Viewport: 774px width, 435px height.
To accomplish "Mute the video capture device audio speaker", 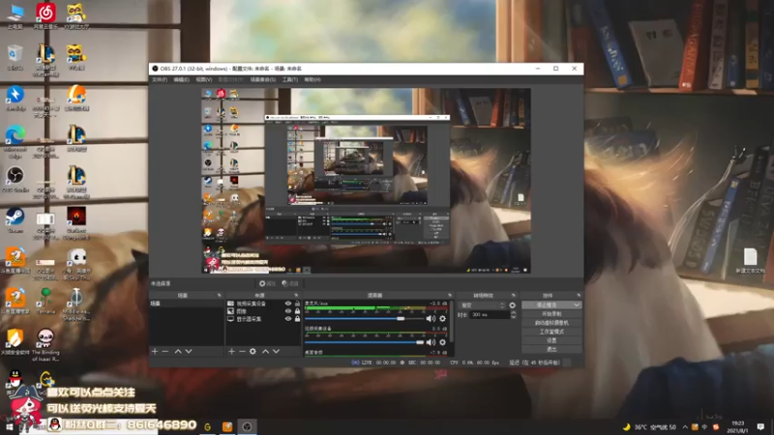I will tap(431, 342).
